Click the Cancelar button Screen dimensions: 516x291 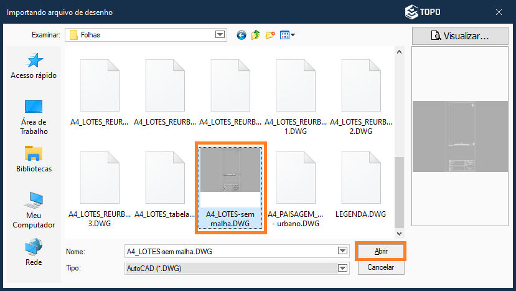pos(381,267)
